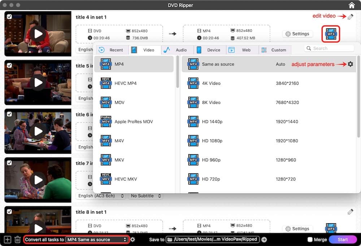Expand the English (AC3 6ch) audio dropdown
This screenshot has width=361, height=246.
tap(101, 196)
